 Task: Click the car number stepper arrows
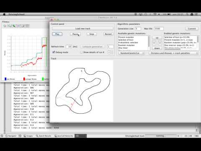(112, 52)
